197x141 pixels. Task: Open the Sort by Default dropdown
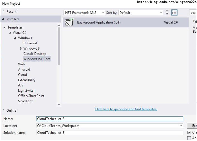pyautogui.click(x=141, y=13)
